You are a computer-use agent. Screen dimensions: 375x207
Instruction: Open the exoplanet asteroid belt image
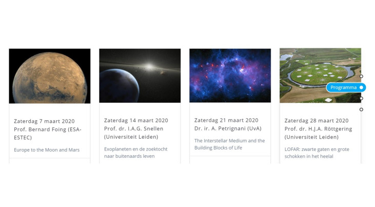(140, 76)
